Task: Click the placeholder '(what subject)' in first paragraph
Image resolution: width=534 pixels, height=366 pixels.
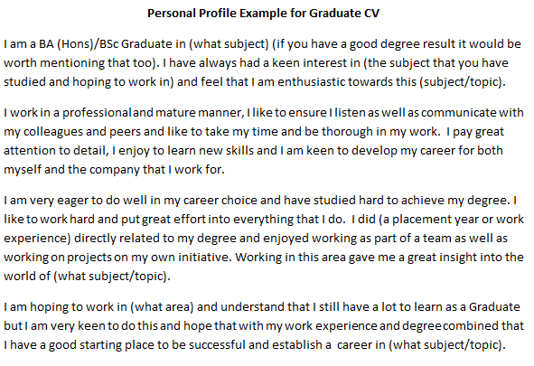Action: point(230,44)
